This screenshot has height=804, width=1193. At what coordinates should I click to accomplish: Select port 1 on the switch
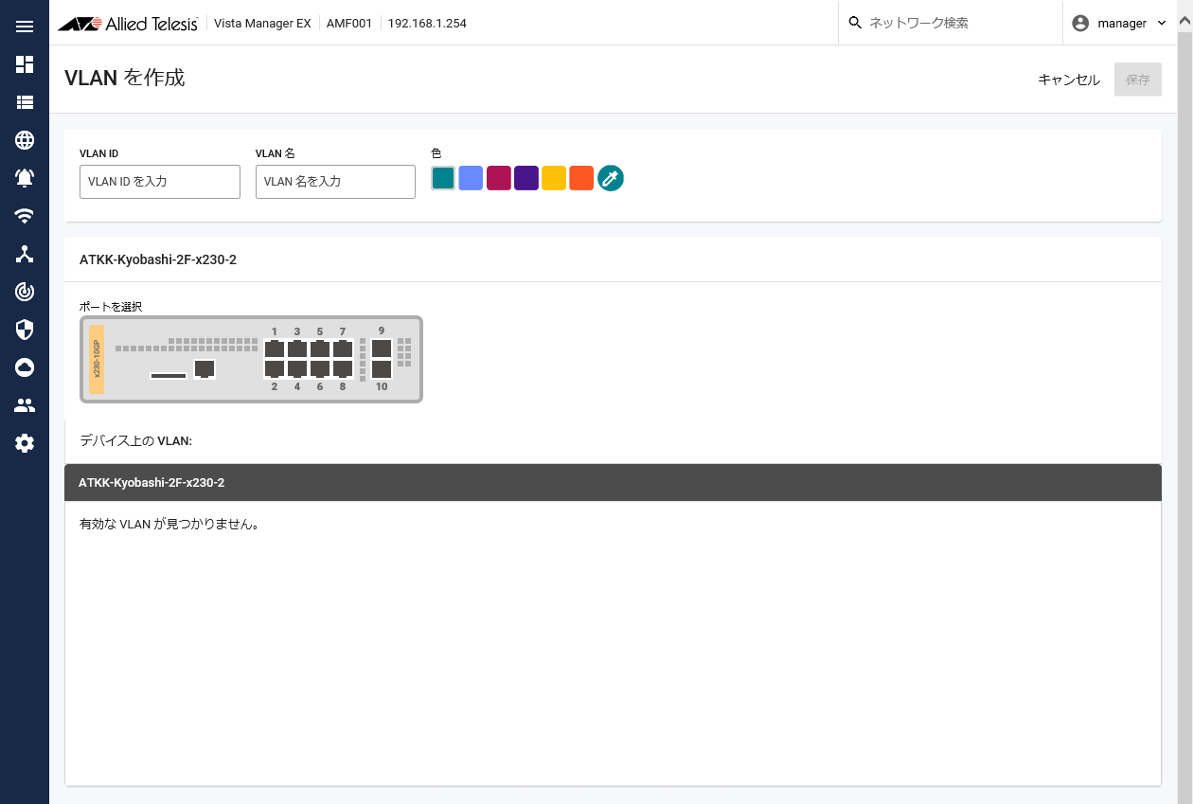[x=275, y=348]
